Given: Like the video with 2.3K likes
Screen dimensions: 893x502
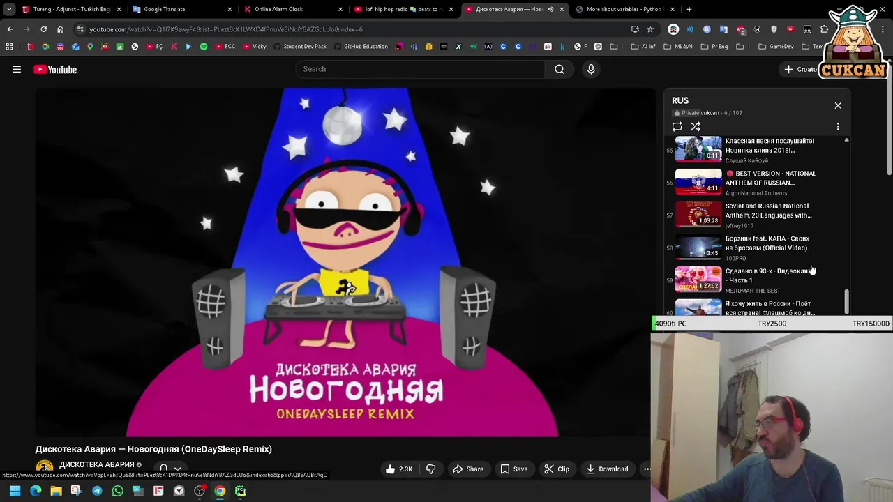Looking at the screenshot, I should tap(399, 469).
